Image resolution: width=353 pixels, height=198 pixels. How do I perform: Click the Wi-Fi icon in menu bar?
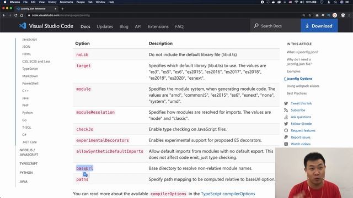(296, 2)
